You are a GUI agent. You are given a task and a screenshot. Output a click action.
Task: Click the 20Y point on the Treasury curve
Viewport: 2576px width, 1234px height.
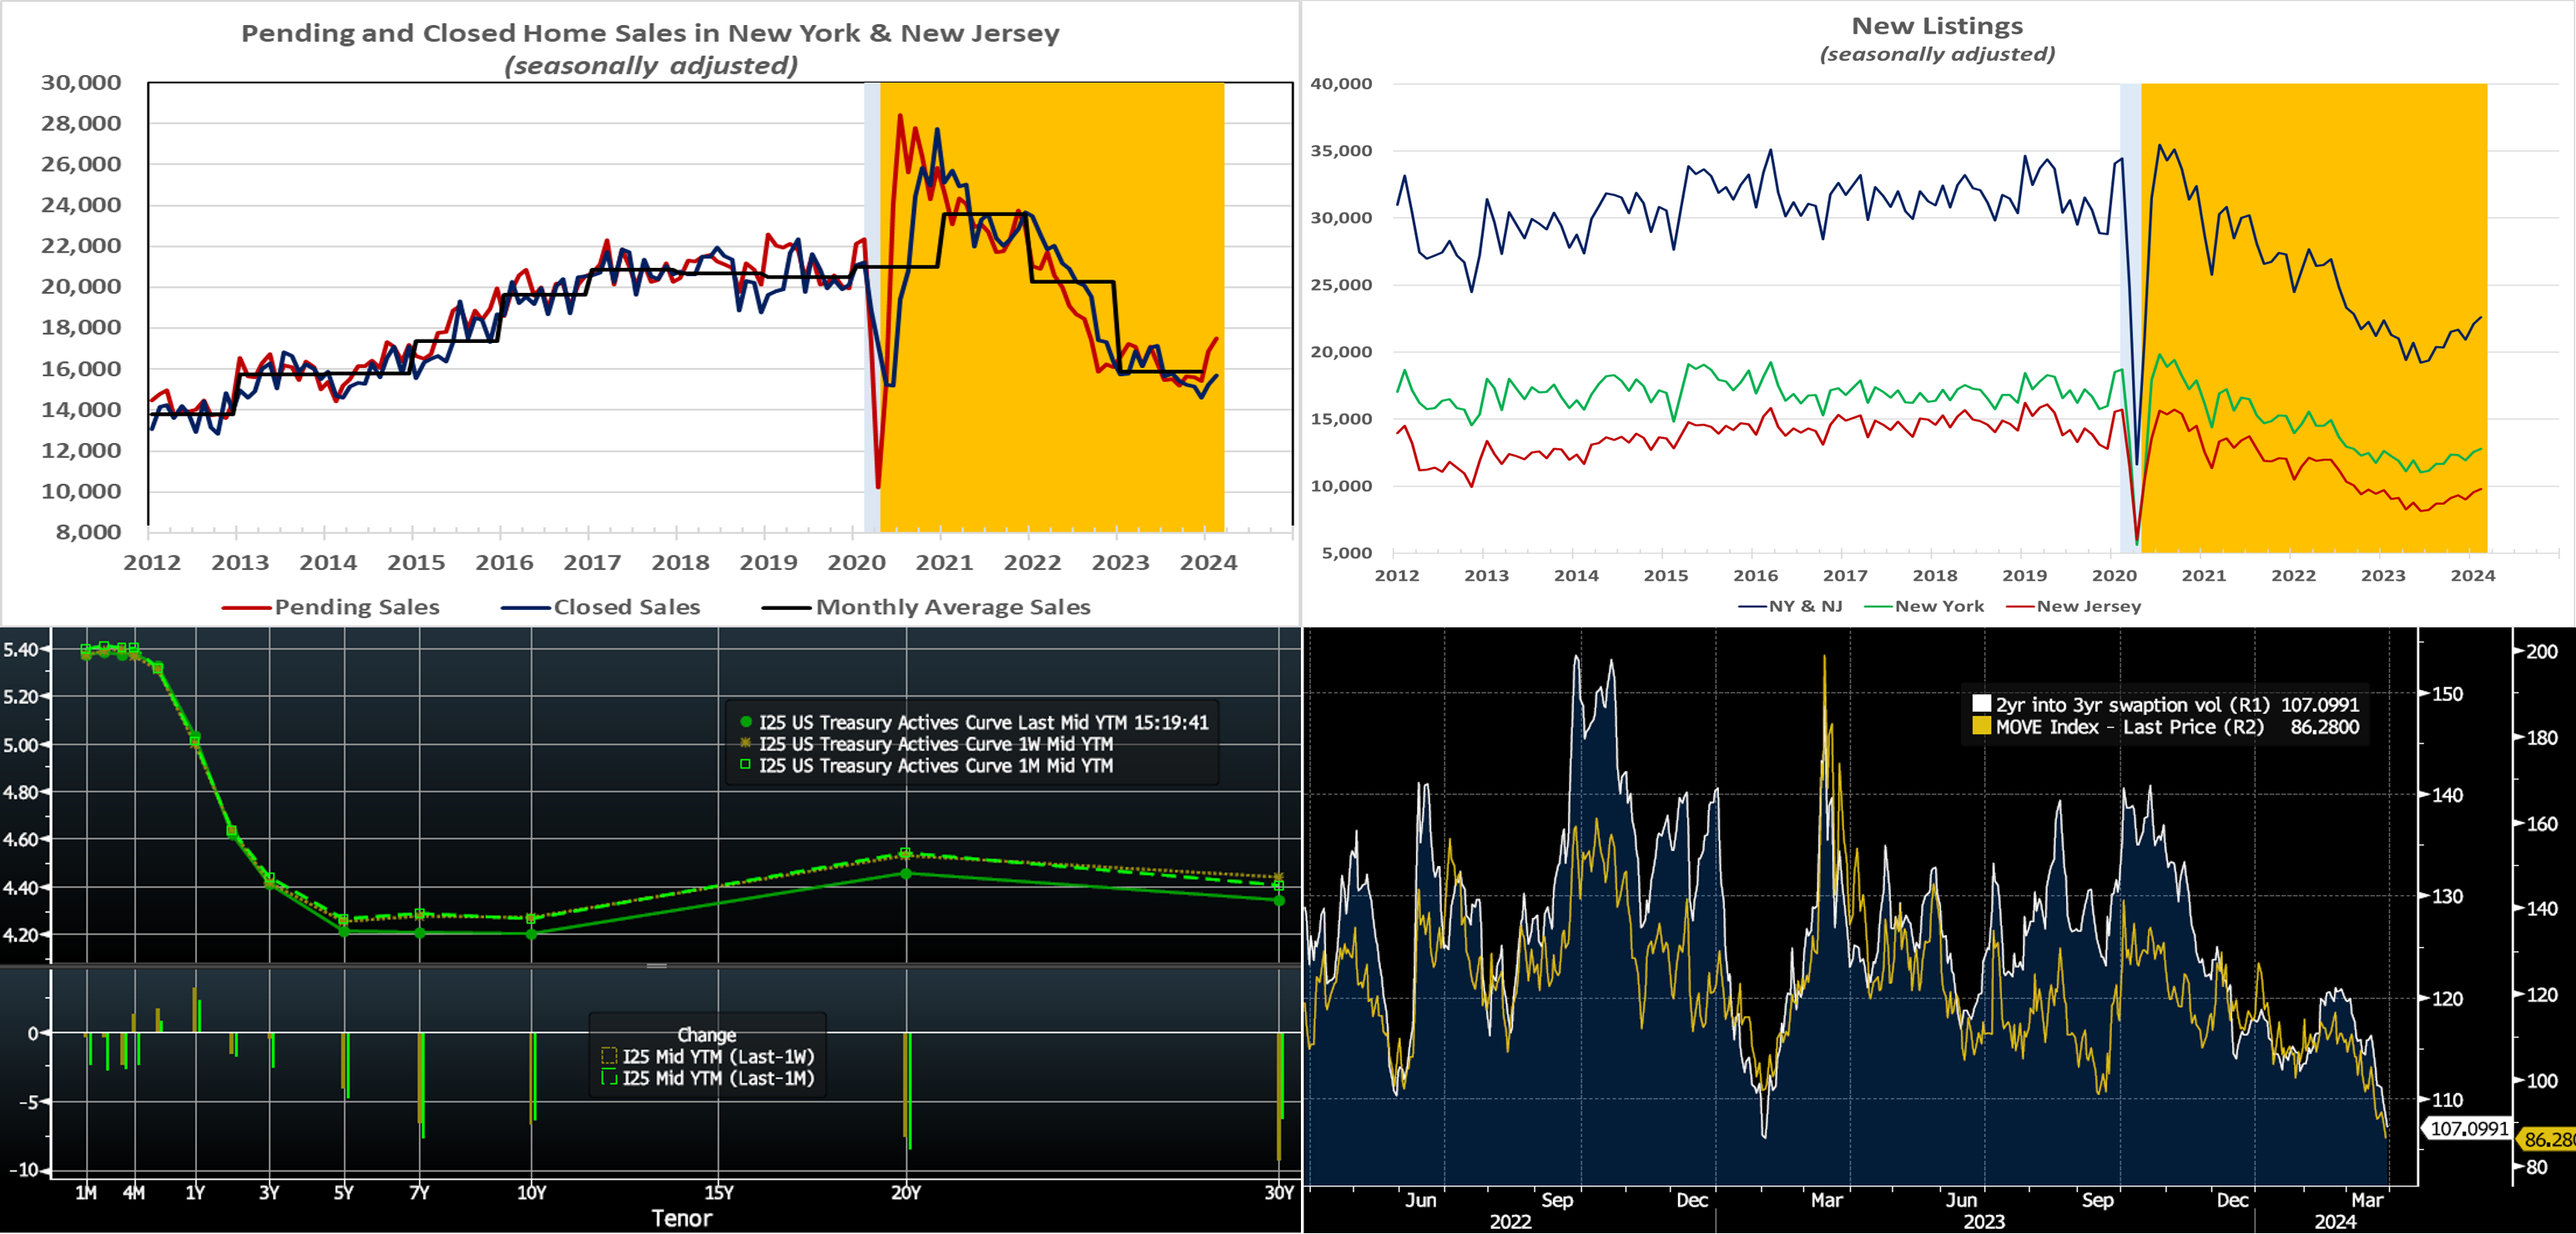tap(906, 873)
